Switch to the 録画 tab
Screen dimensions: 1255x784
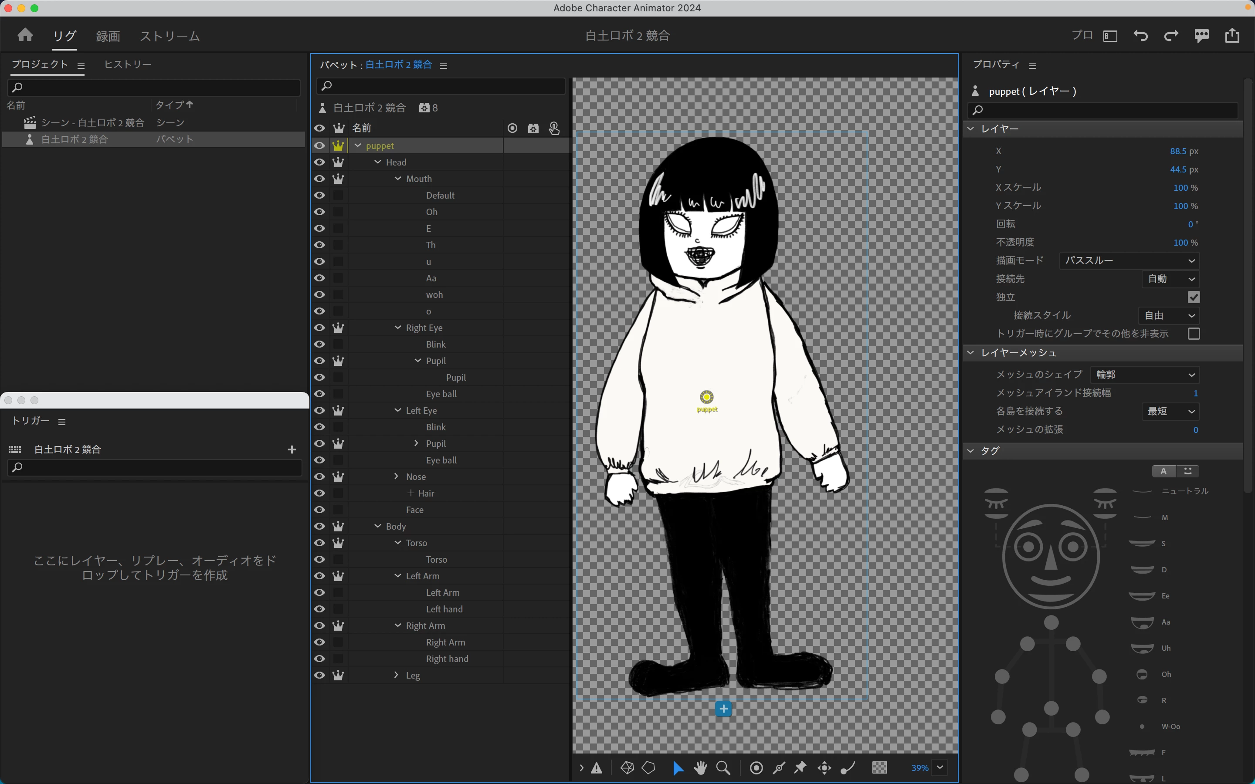coord(108,36)
